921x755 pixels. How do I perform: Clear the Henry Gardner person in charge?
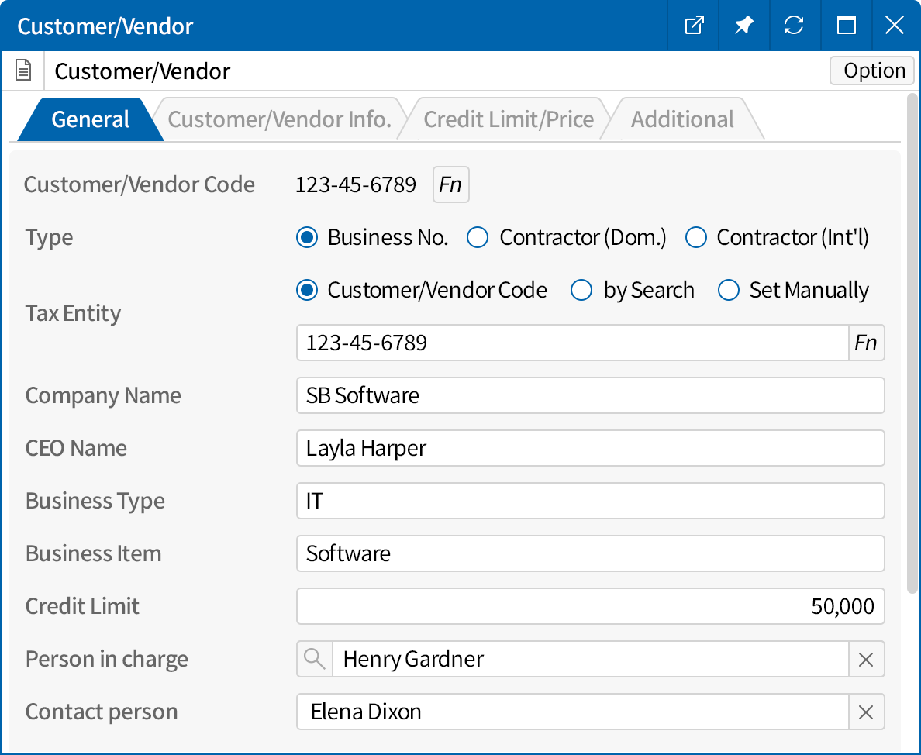tap(866, 660)
